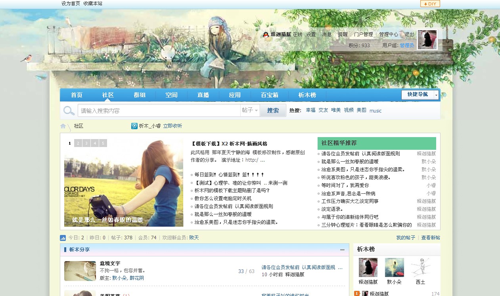The width and height of the screenshot is (500, 296).
Task: Open 管理中心 link
Action: [x=389, y=34]
